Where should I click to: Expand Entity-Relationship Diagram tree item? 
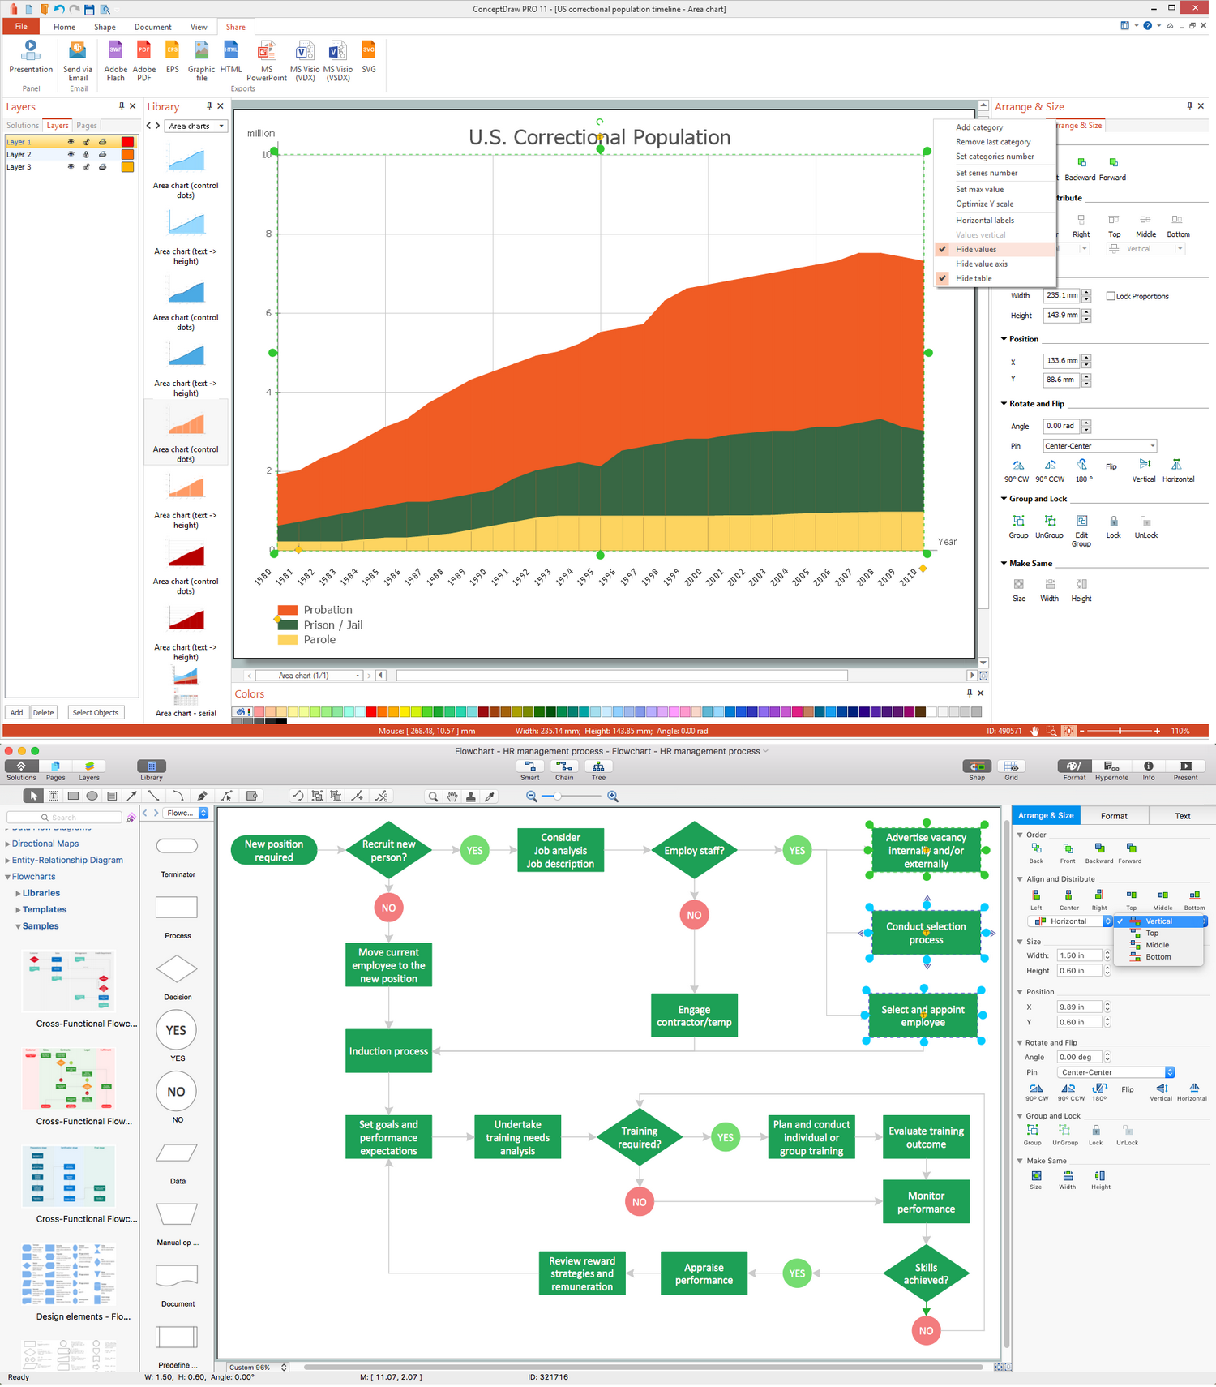point(8,861)
